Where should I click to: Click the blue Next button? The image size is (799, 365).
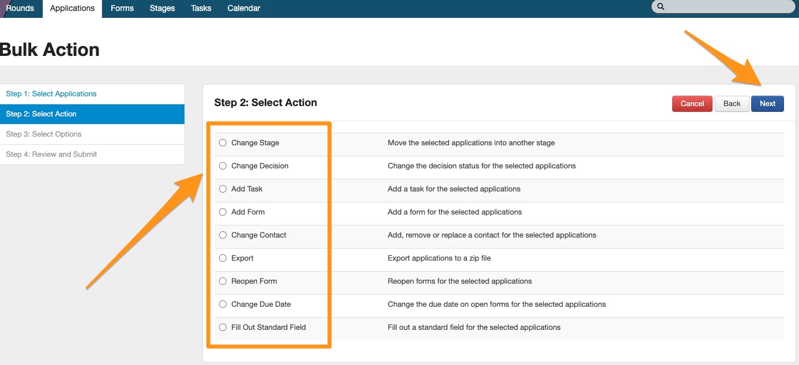(x=767, y=104)
